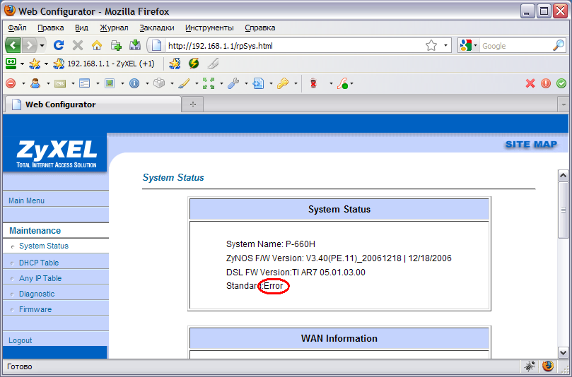Click the green Resize arrows icon
The height and width of the screenshot is (377, 572).
click(209, 83)
